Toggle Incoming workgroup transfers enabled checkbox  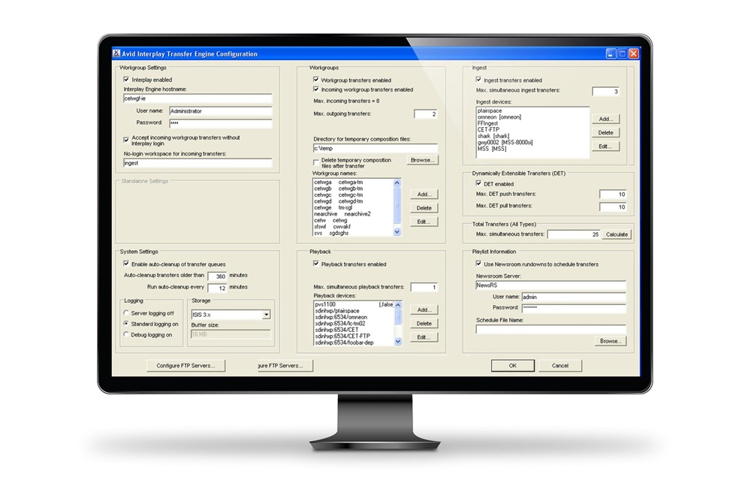tap(315, 89)
